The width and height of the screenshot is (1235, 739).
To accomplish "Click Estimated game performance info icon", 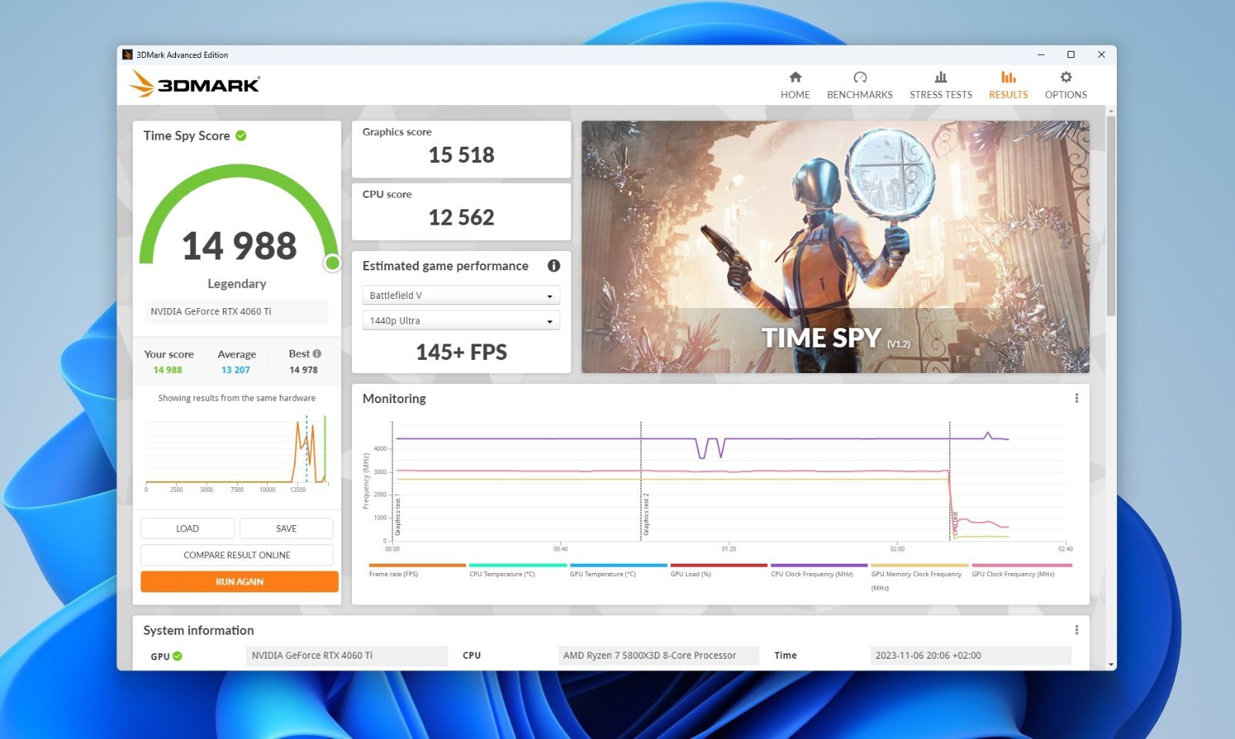I will [x=553, y=266].
